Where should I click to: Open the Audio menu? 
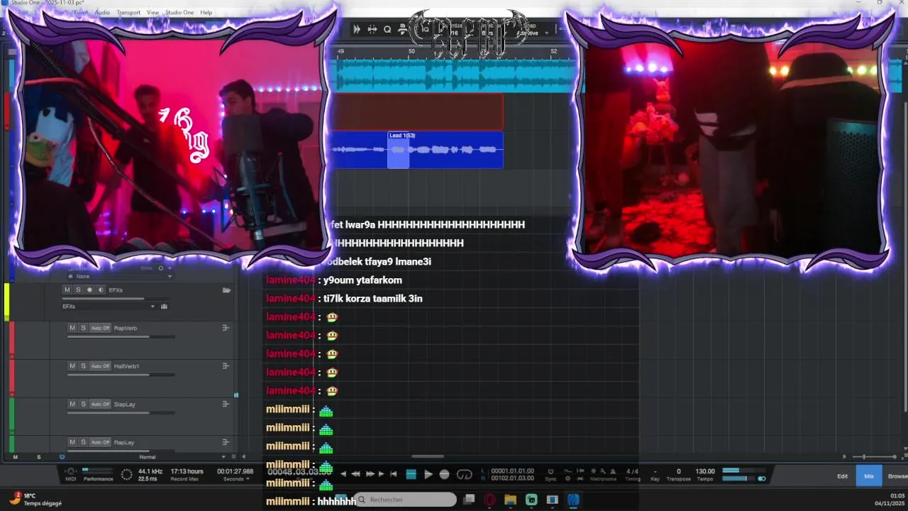coord(102,13)
